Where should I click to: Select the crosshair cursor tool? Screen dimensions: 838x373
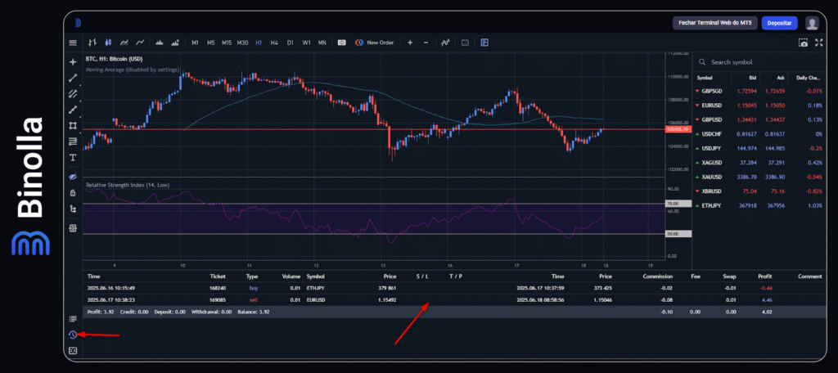point(73,61)
